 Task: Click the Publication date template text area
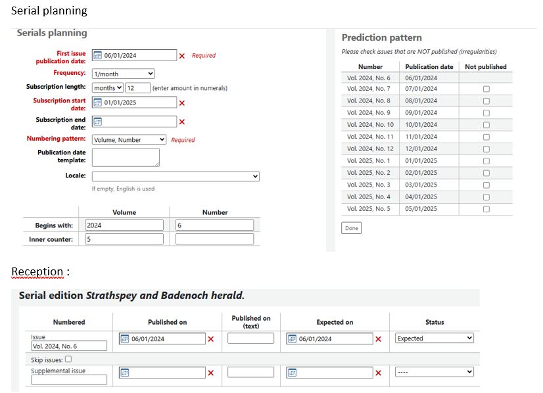click(126, 157)
